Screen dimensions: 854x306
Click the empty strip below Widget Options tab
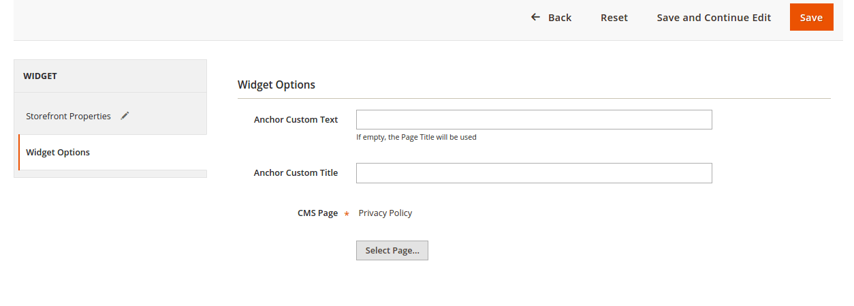point(110,174)
